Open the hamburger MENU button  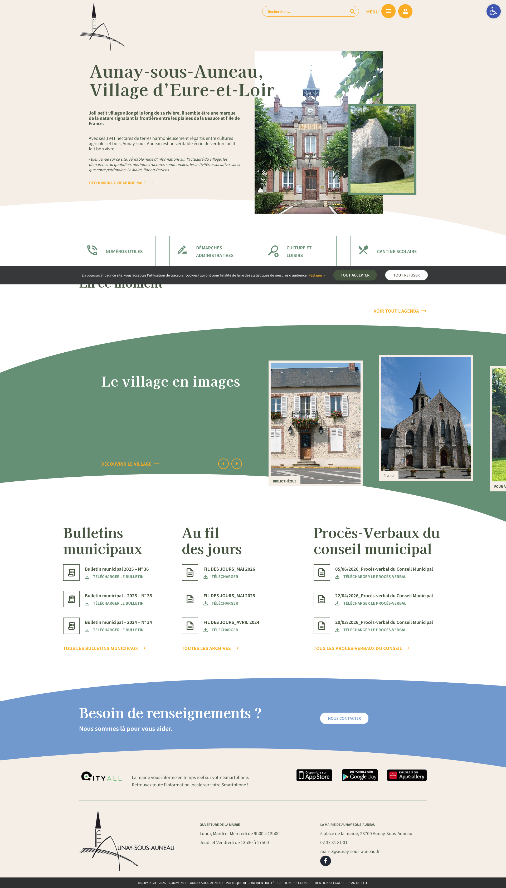click(x=388, y=12)
